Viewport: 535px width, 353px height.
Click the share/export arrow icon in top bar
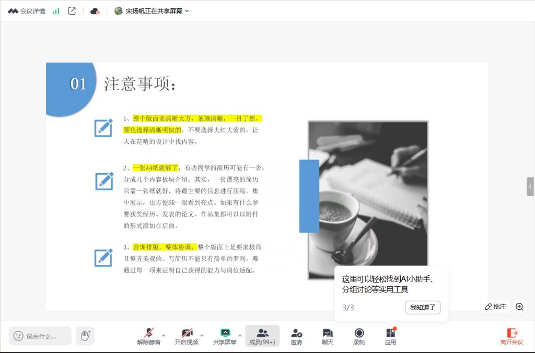[x=72, y=11]
